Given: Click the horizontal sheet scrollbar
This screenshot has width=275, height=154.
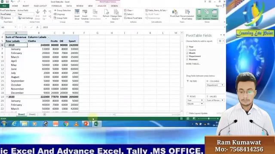Looking at the screenshot, I should 144,115.
